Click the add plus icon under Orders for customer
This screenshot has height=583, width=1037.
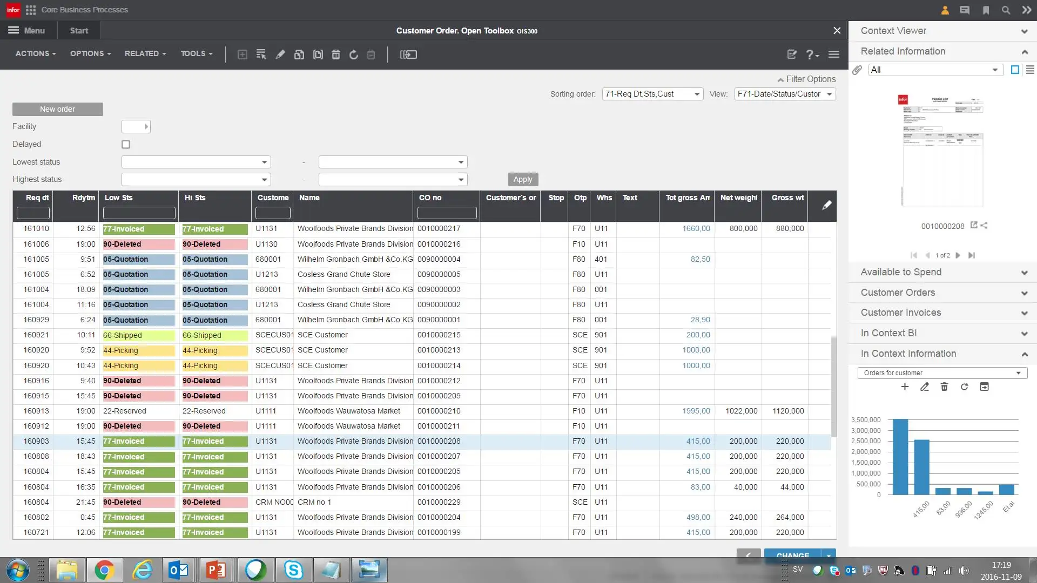pos(905,387)
